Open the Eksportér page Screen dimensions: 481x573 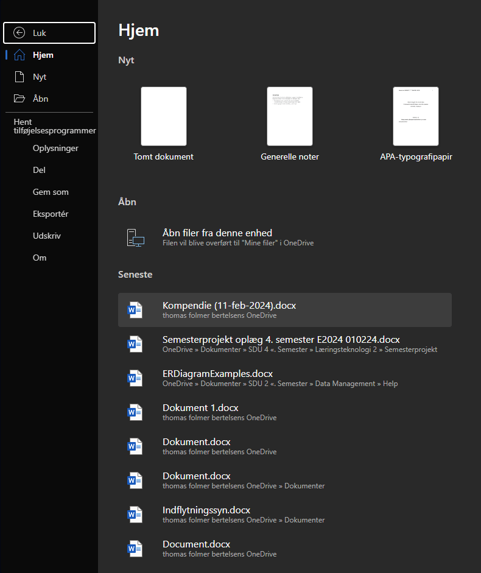coord(51,214)
